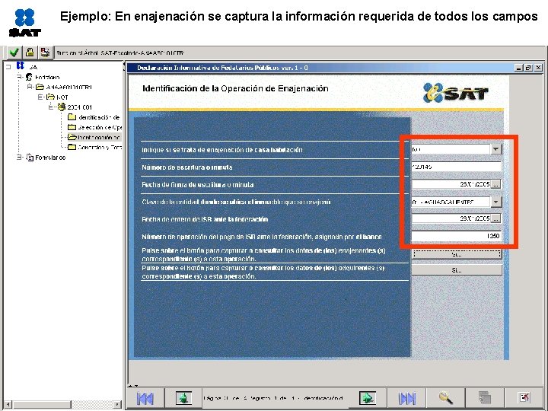Go to next page with the green right arrow
The height and width of the screenshot is (411, 548).
pyautogui.click(x=368, y=398)
